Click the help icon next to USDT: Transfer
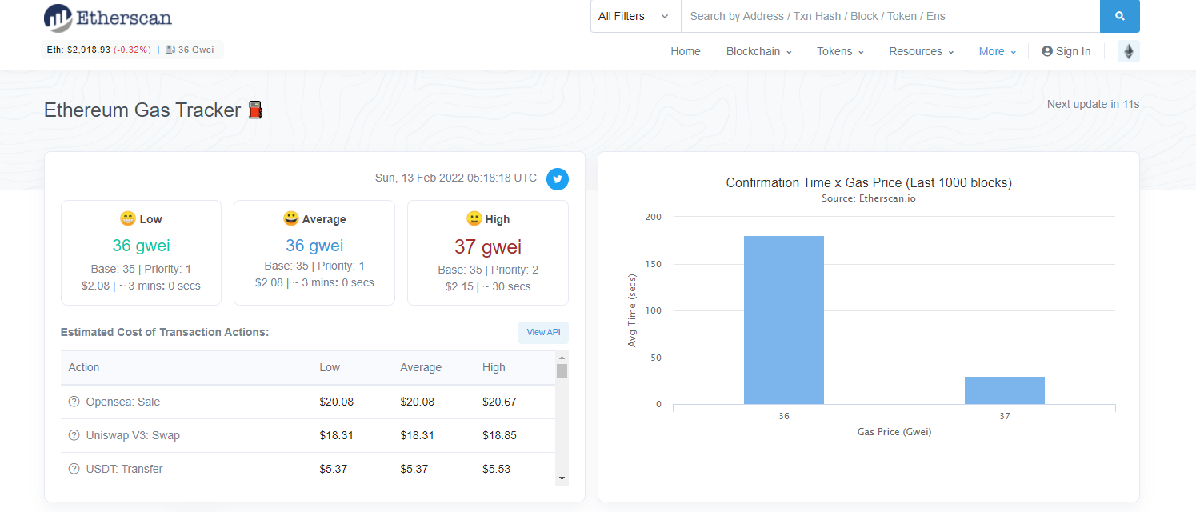Image resolution: width=1196 pixels, height=512 pixels. point(74,469)
